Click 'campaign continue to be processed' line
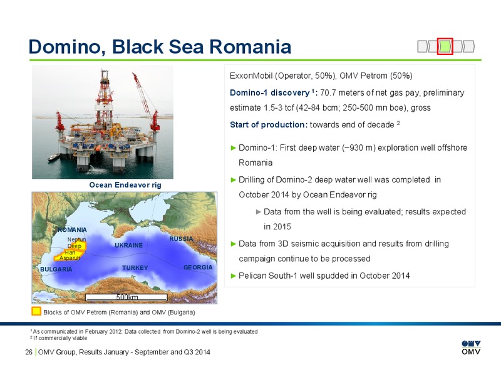 point(304,259)
